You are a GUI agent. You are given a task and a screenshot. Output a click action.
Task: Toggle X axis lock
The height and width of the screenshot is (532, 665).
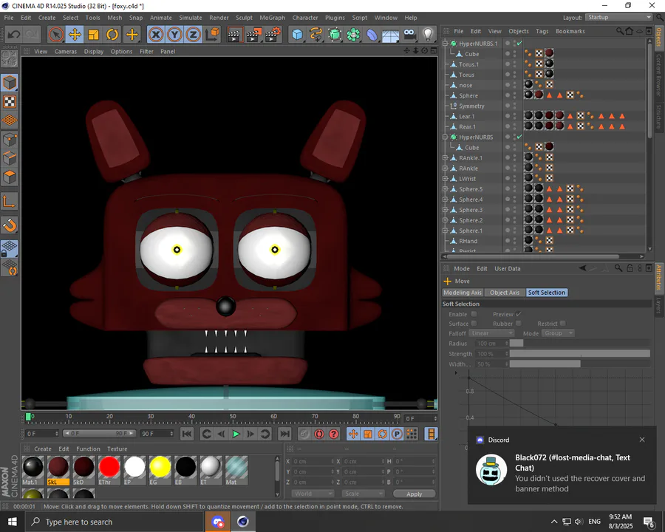(156, 35)
